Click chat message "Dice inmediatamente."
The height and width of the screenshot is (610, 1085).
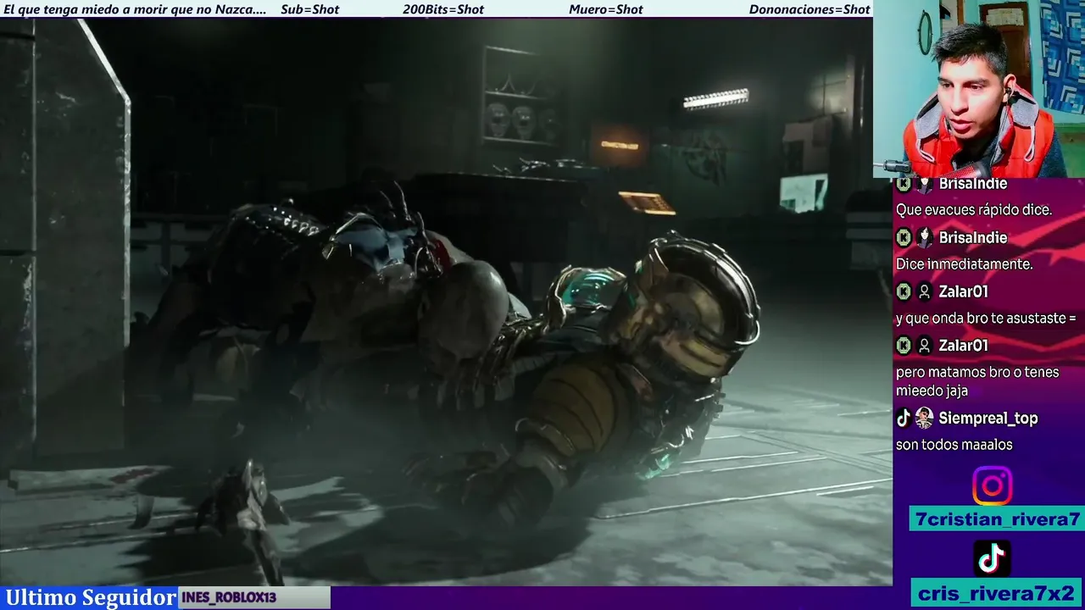pos(964,264)
